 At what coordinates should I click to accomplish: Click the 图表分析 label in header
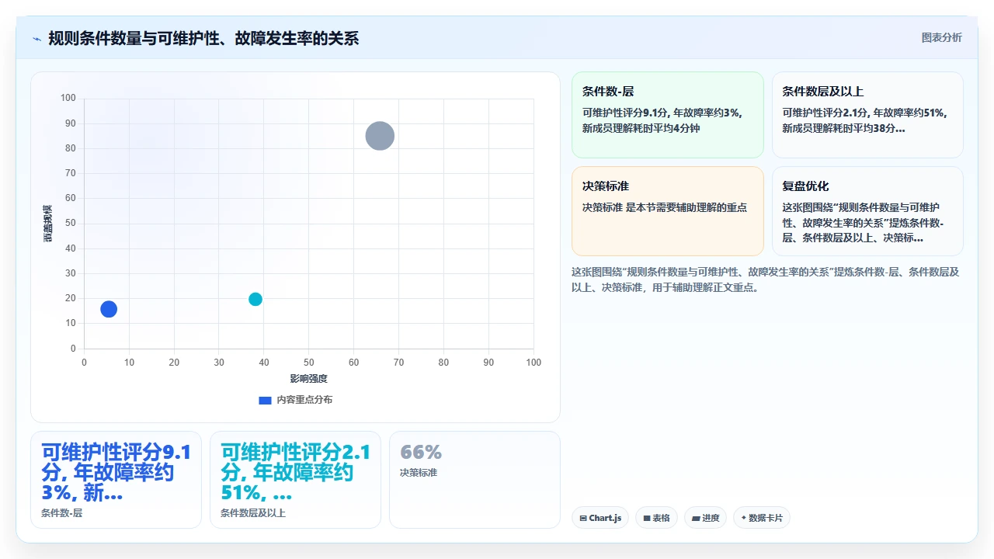coord(941,37)
